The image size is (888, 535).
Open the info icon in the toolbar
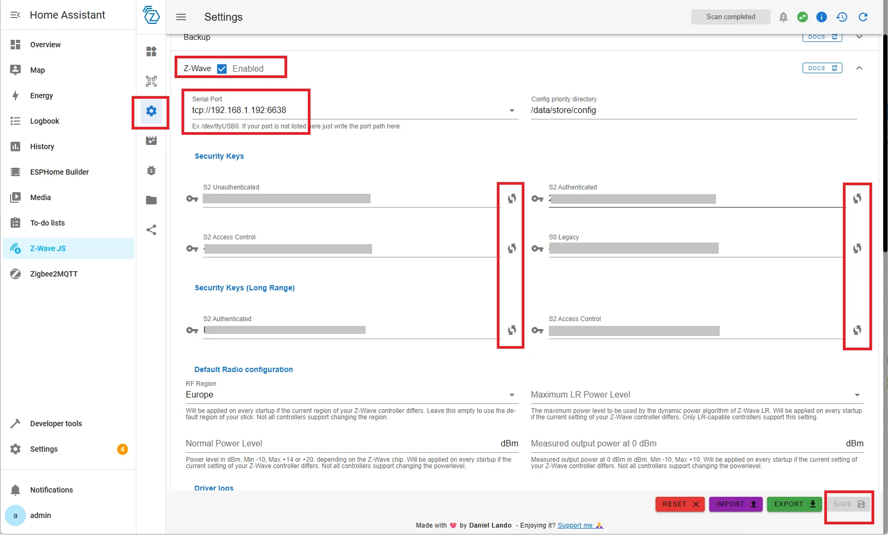(x=822, y=17)
